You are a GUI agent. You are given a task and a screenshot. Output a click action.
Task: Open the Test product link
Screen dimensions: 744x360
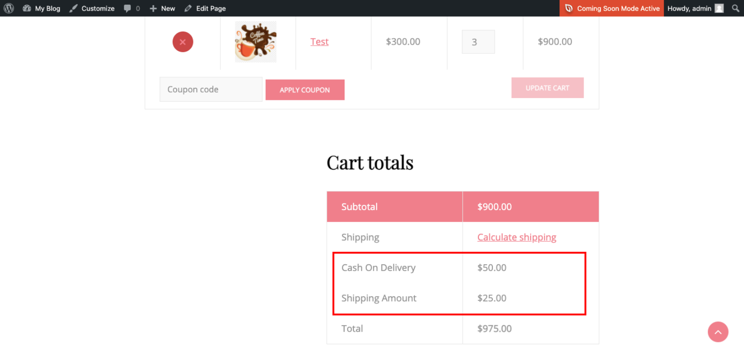(319, 42)
